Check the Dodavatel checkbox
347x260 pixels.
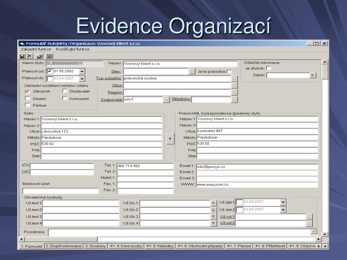(65, 91)
